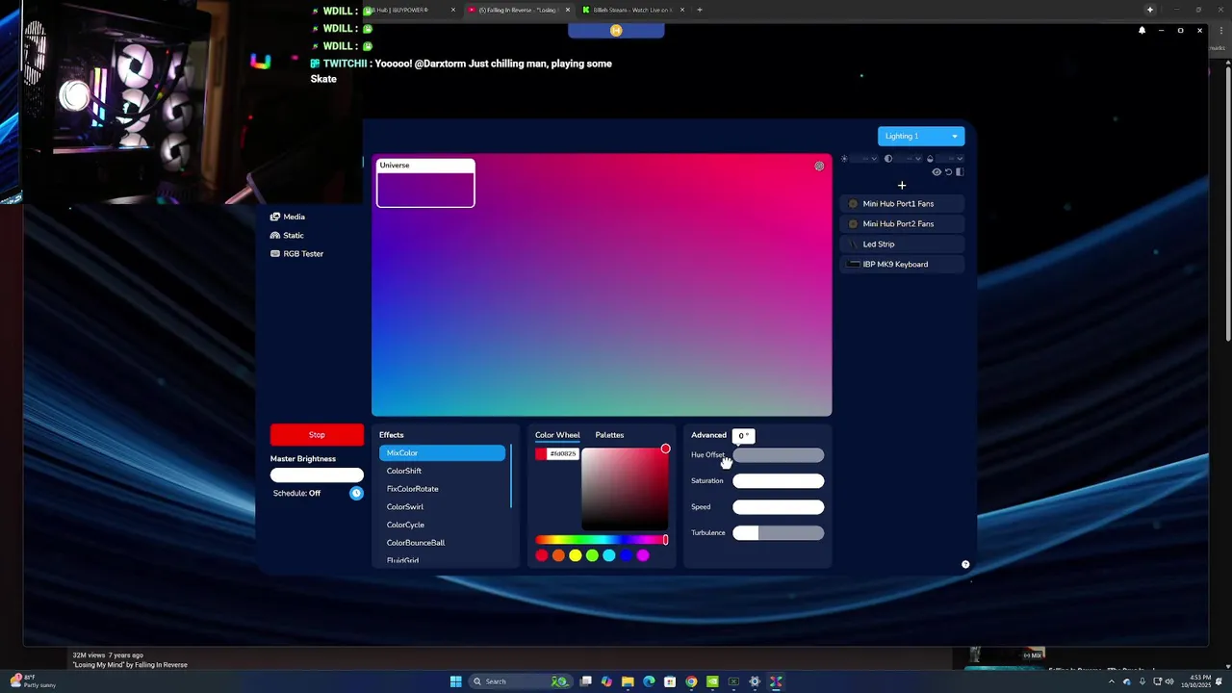This screenshot has height=693, width=1232.
Task: Toggle the eye visibility icon
Action: coord(937,171)
